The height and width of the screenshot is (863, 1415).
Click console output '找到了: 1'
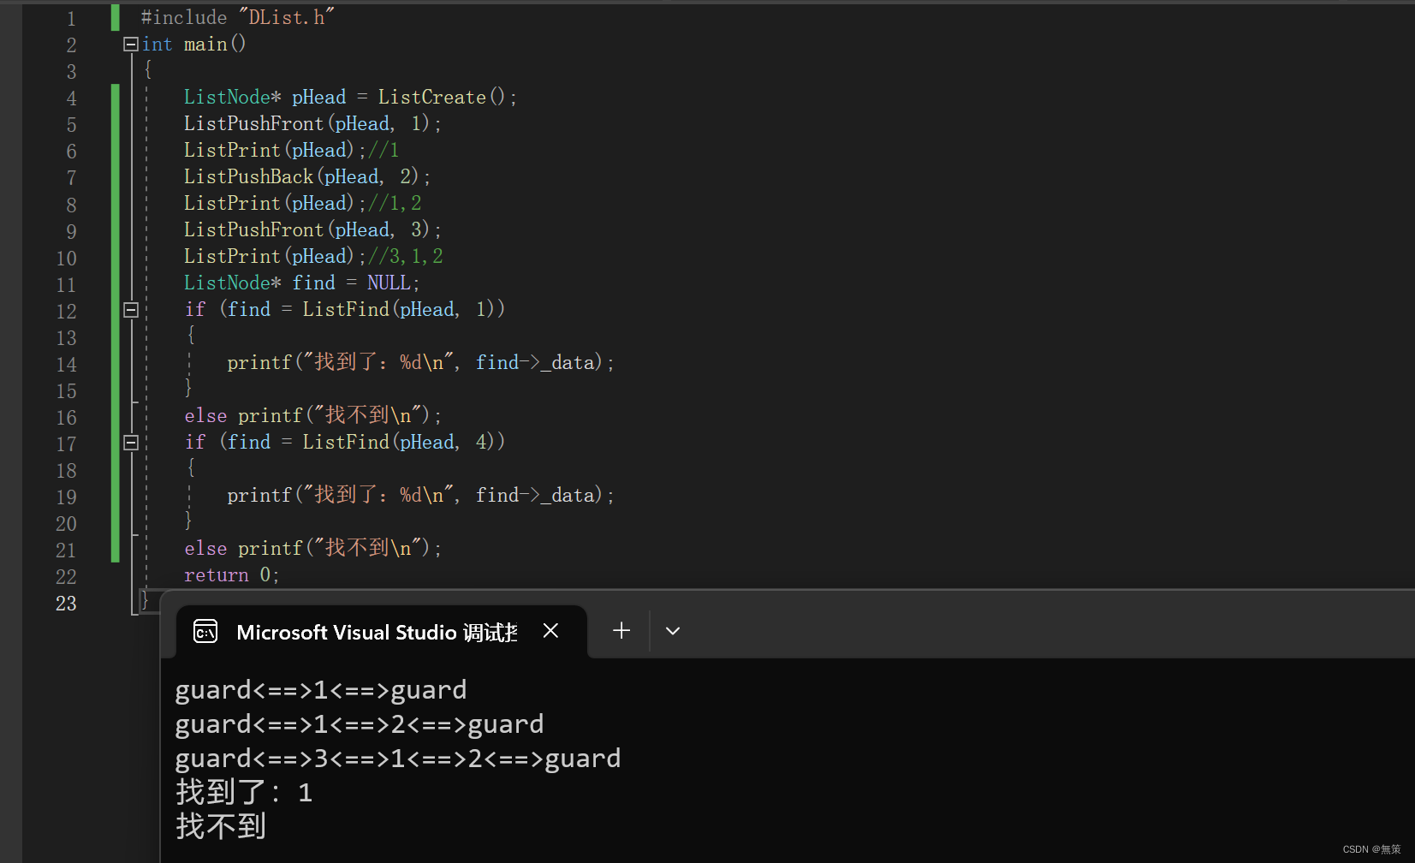(244, 792)
